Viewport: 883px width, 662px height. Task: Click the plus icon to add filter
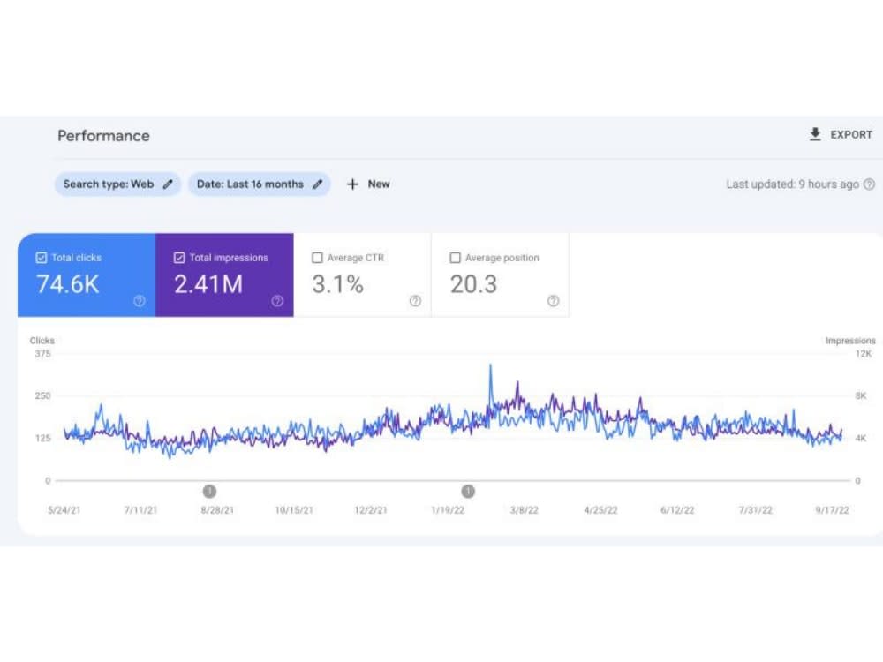352,184
